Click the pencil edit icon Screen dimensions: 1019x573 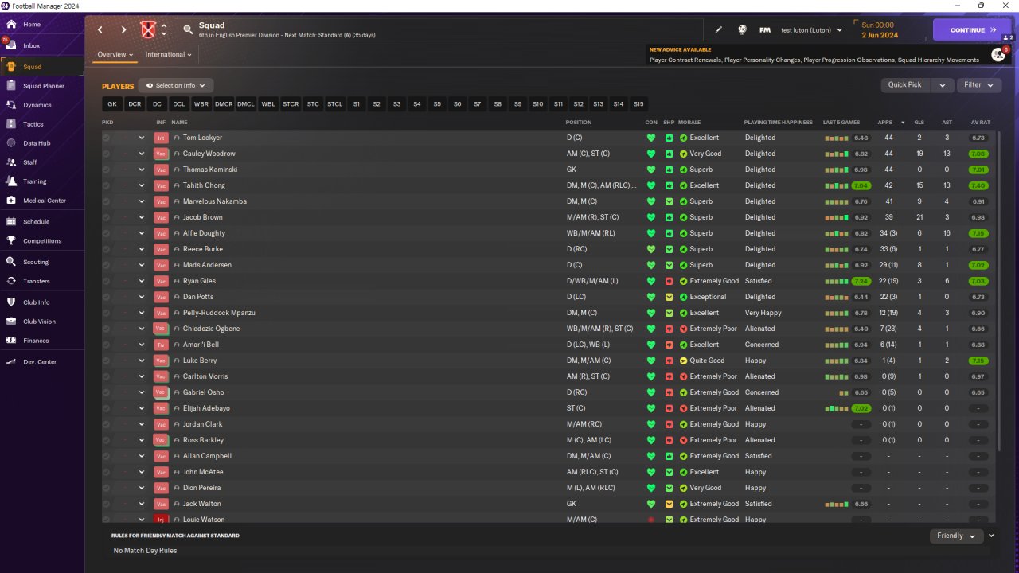tap(718, 29)
